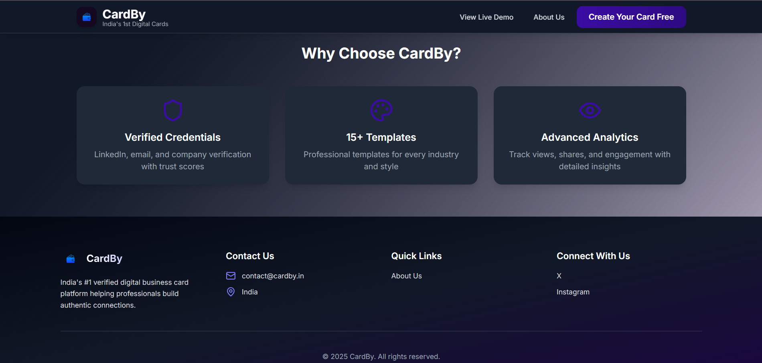The height and width of the screenshot is (363, 762).
Task: Click the palette icon on 15+ Templates card
Action: (x=381, y=110)
